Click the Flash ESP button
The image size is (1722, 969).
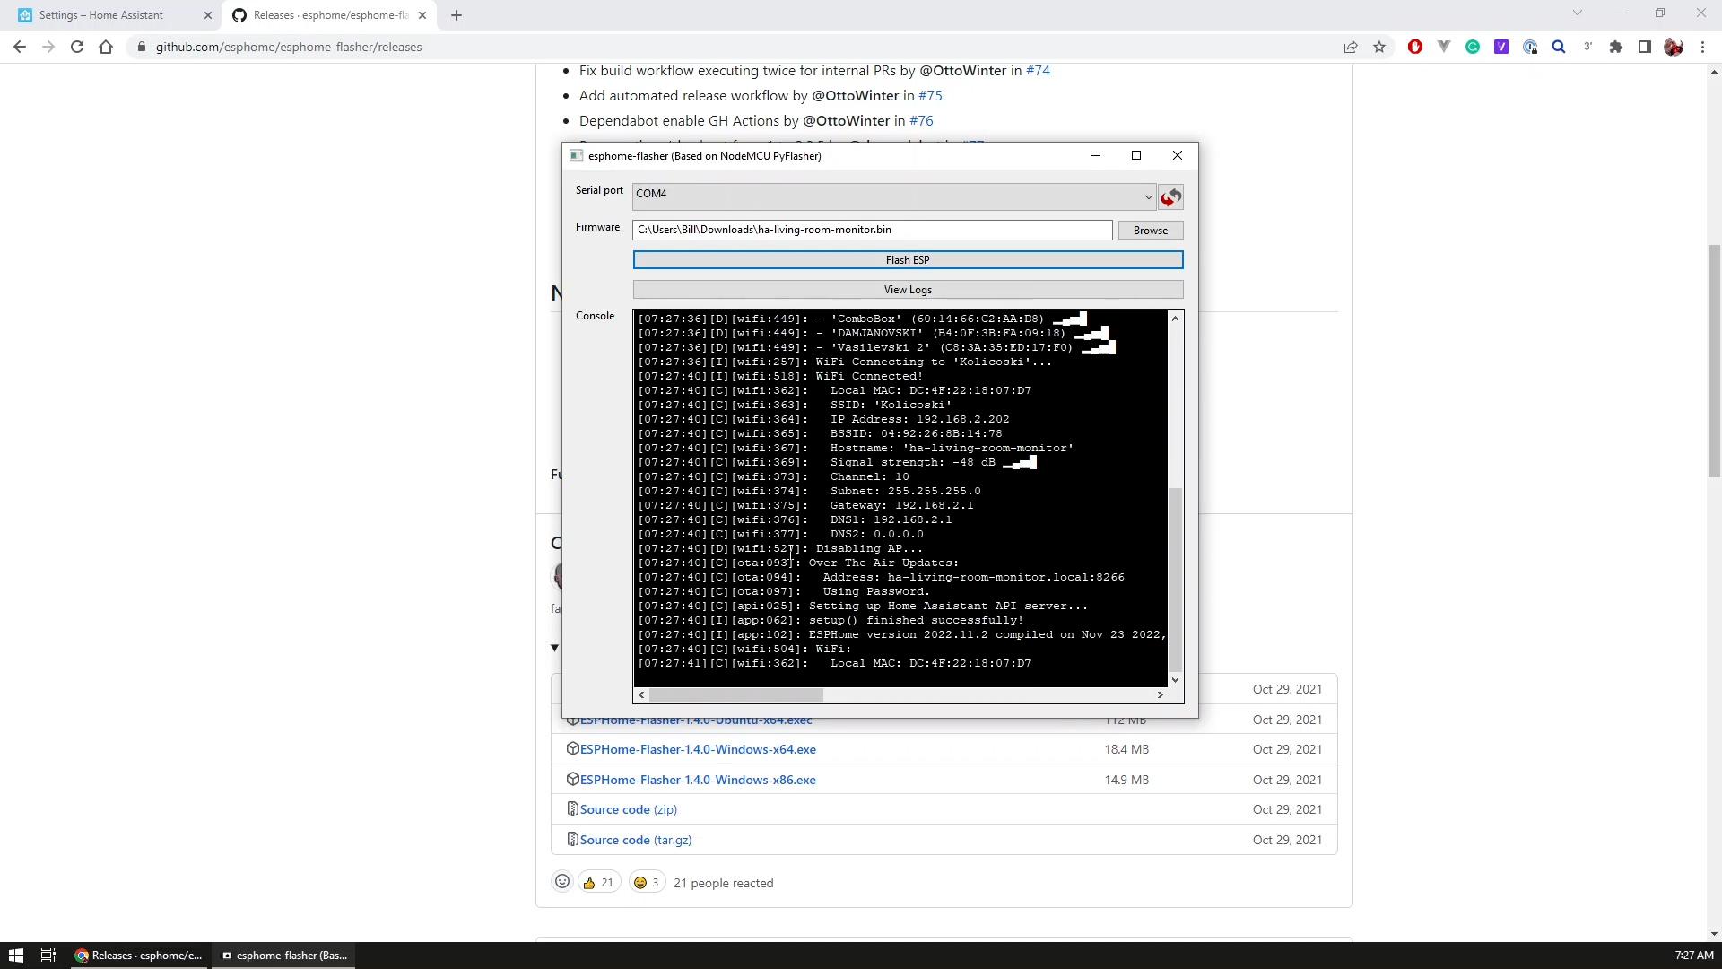click(908, 260)
